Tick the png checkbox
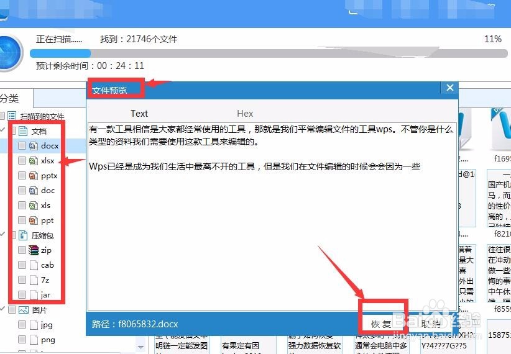 point(22,340)
